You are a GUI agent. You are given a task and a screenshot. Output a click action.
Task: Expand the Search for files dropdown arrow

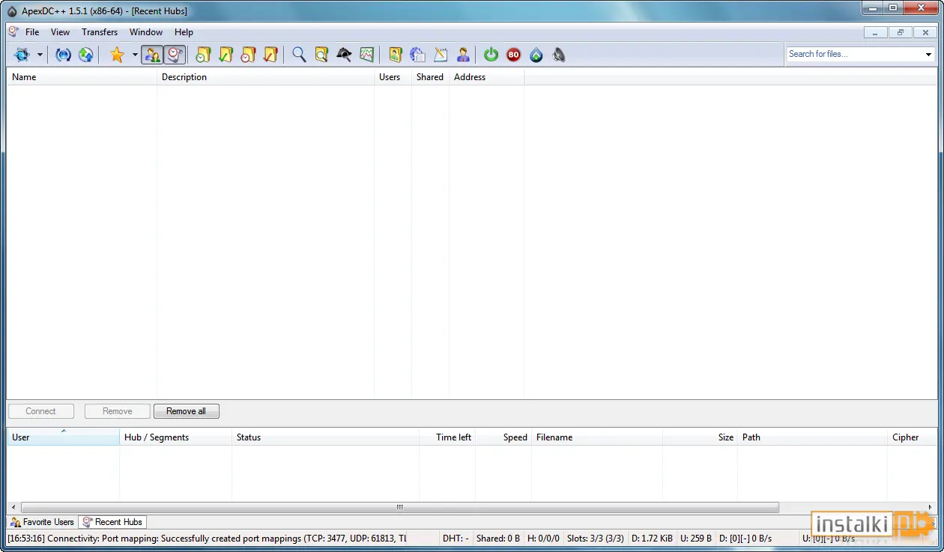point(928,54)
